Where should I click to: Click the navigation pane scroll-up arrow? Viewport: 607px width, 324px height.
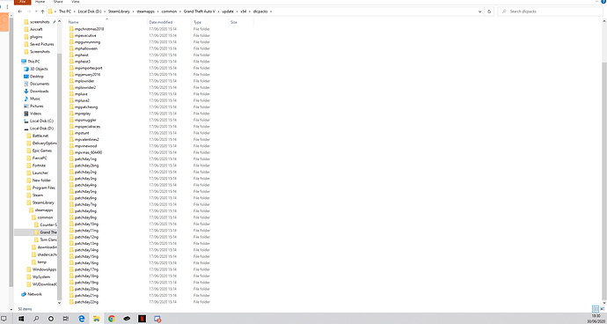[x=59, y=22]
